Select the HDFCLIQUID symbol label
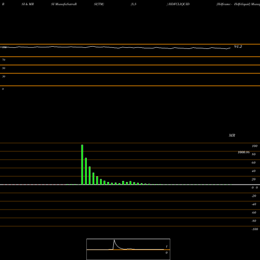The height and width of the screenshot is (260, 260). 179,4
